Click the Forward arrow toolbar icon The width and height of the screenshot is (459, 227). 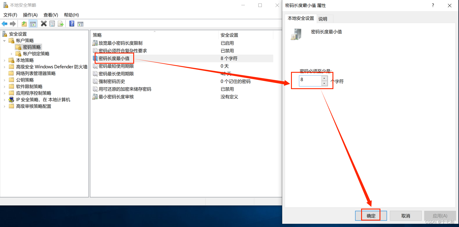[13, 24]
